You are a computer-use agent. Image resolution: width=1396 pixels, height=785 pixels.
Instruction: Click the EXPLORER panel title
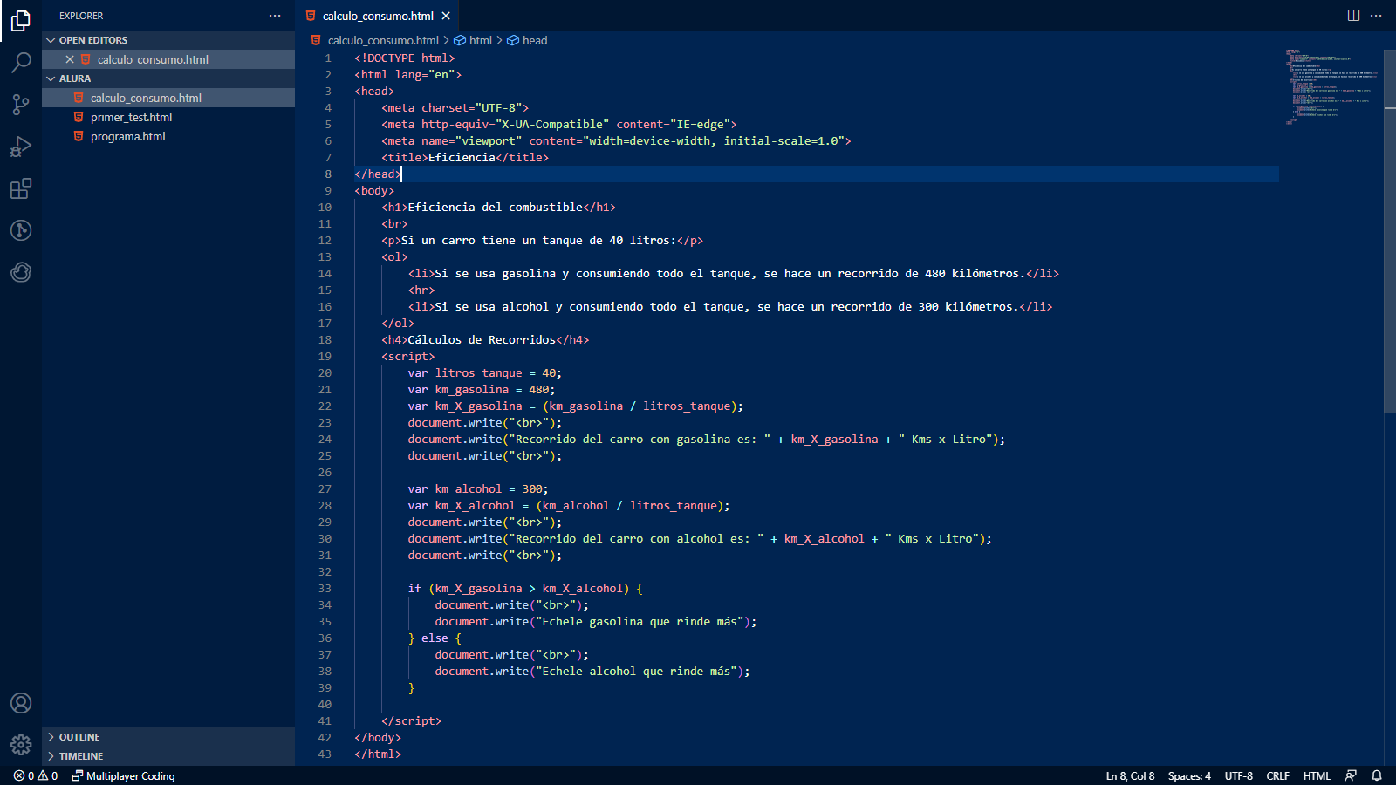pos(81,16)
